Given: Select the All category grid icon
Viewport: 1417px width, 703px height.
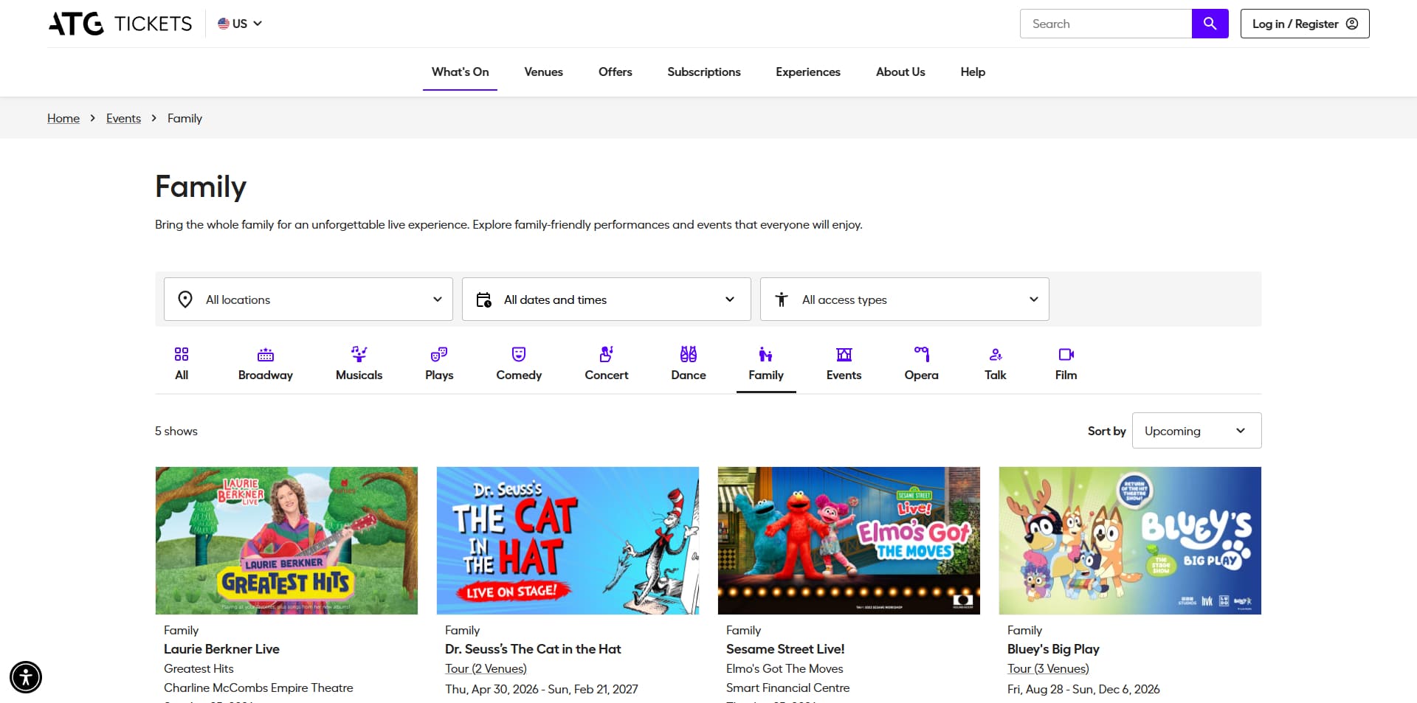Looking at the screenshot, I should coord(182,354).
